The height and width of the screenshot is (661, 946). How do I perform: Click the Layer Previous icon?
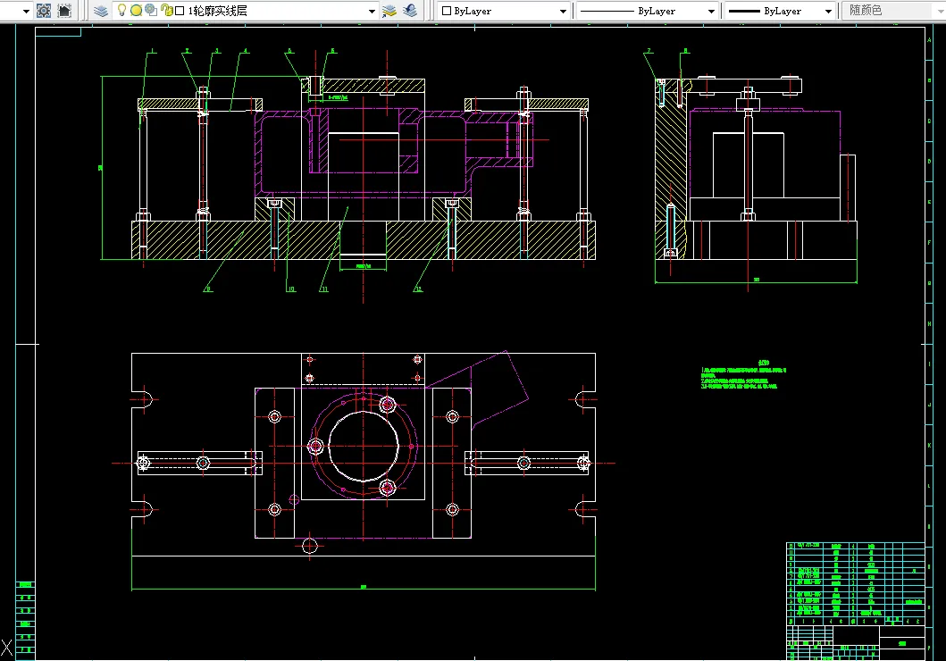[410, 10]
